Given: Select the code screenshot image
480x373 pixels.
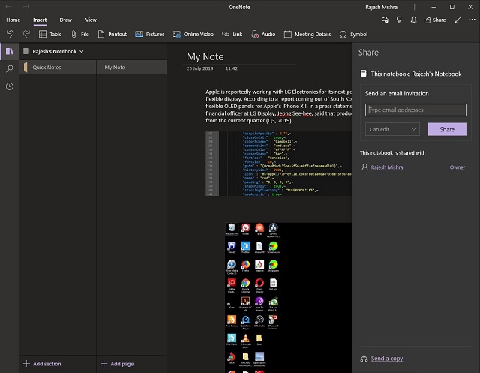Looking at the screenshot, I should pyautogui.click(x=278, y=164).
